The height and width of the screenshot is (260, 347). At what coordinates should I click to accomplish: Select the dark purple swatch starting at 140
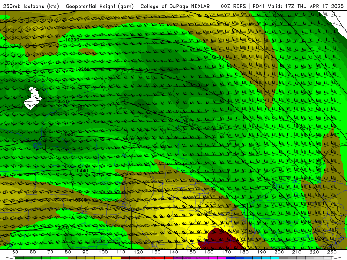[x=178, y=258]
